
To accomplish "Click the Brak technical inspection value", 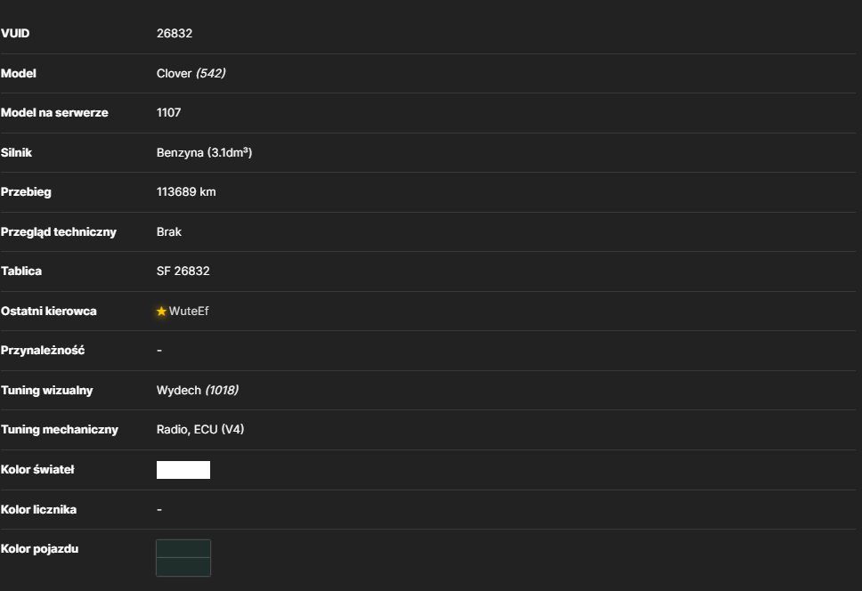I will 169,231.
